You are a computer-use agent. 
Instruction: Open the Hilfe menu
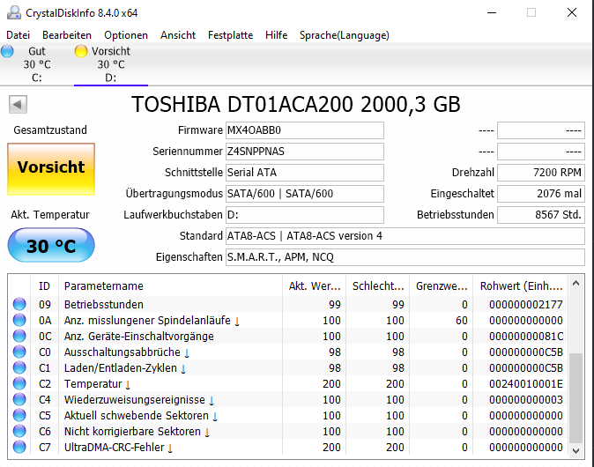pos(276,35)
